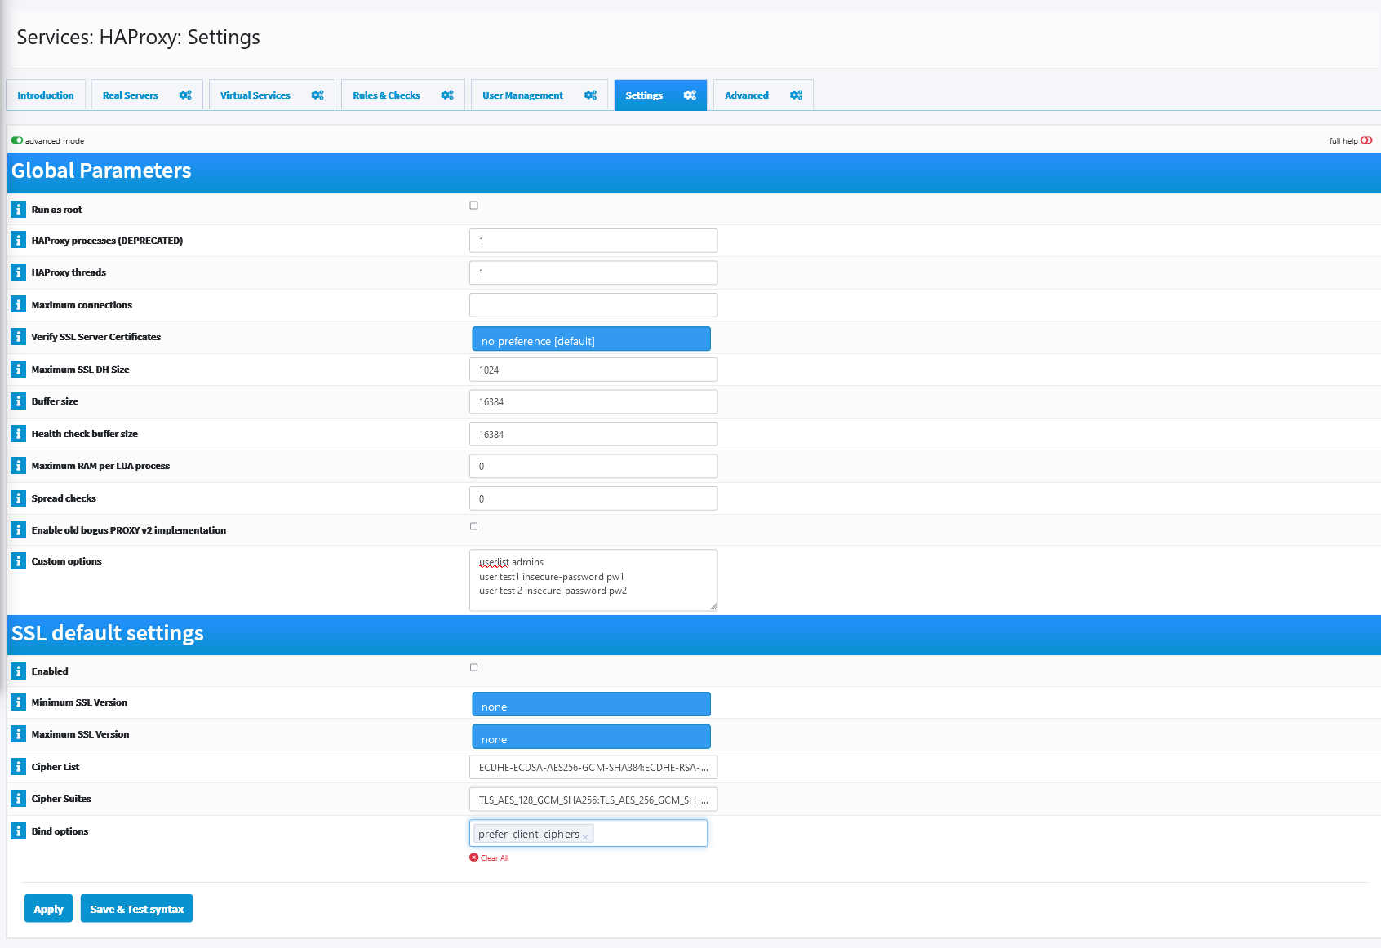1381x948 pixels.
Task: Open Advanced tab gears menu
Action: (797, 95)
